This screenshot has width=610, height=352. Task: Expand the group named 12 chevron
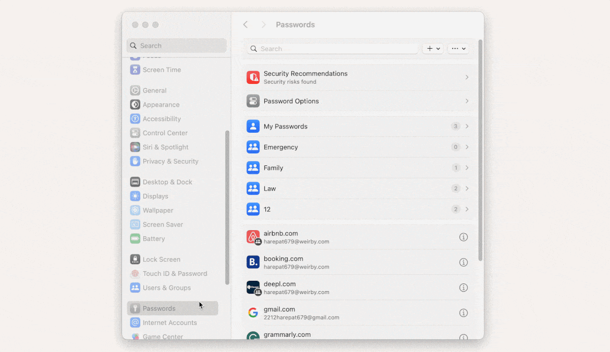[x=467, y=209]
